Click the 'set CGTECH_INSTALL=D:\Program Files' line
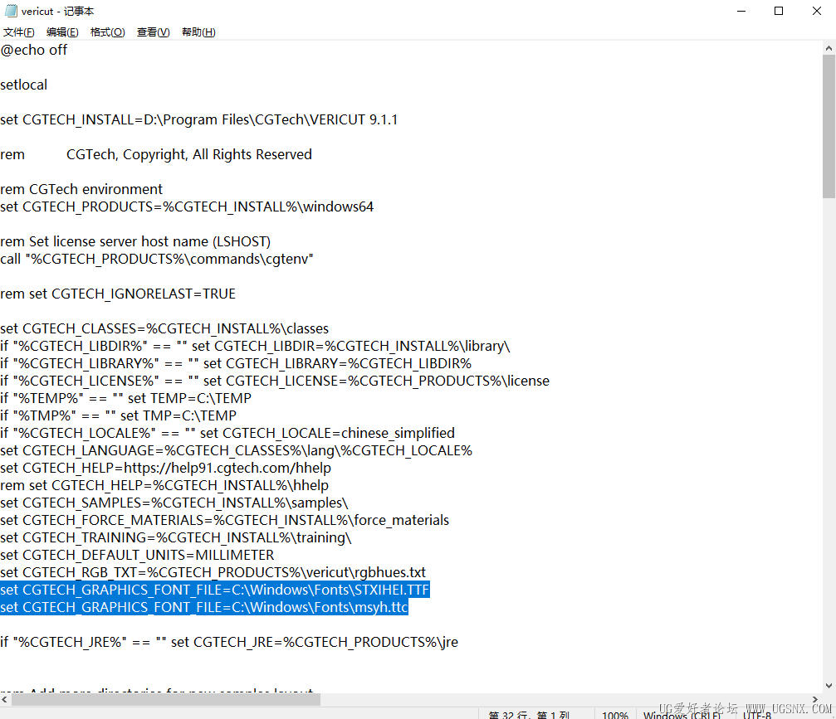Screen dimensions: 836x719 pyautogui.click(x=199, y=119)
